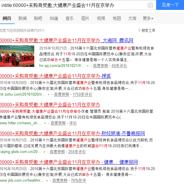
Task: Open the result title above the www.hifair.cn URL
Action: coord(50,105)
